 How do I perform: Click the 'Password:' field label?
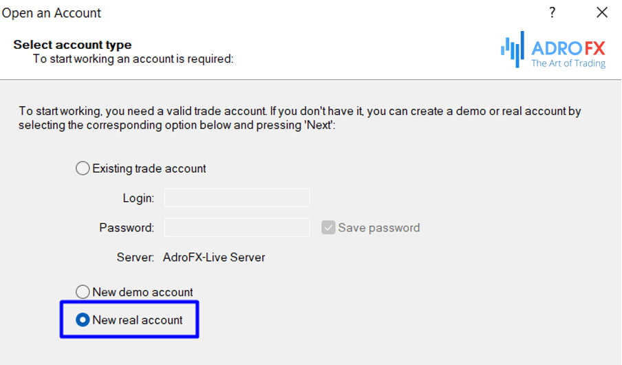pyautogui.click(x=127, y=227)
